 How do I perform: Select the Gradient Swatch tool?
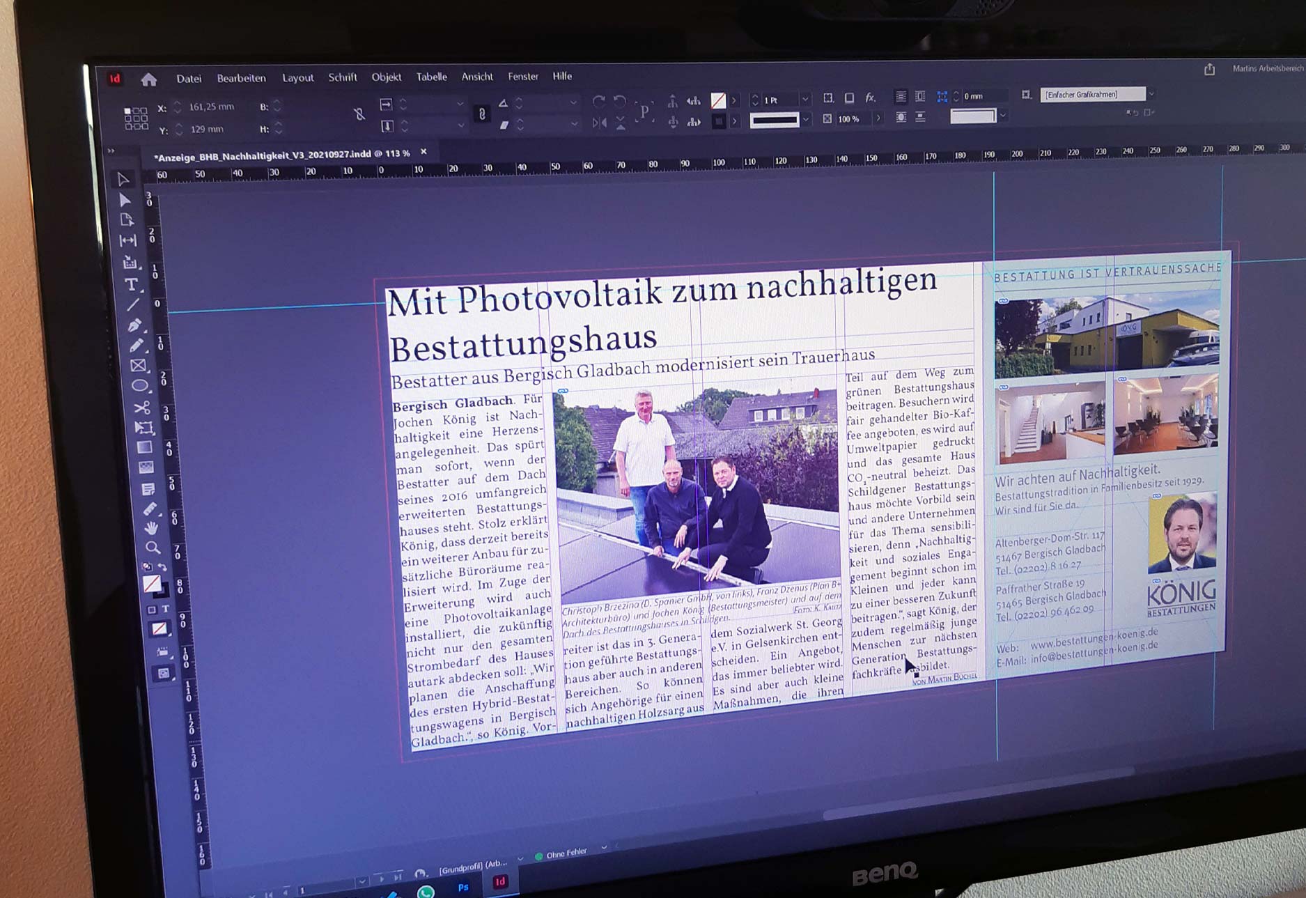[x=145, y=447]
